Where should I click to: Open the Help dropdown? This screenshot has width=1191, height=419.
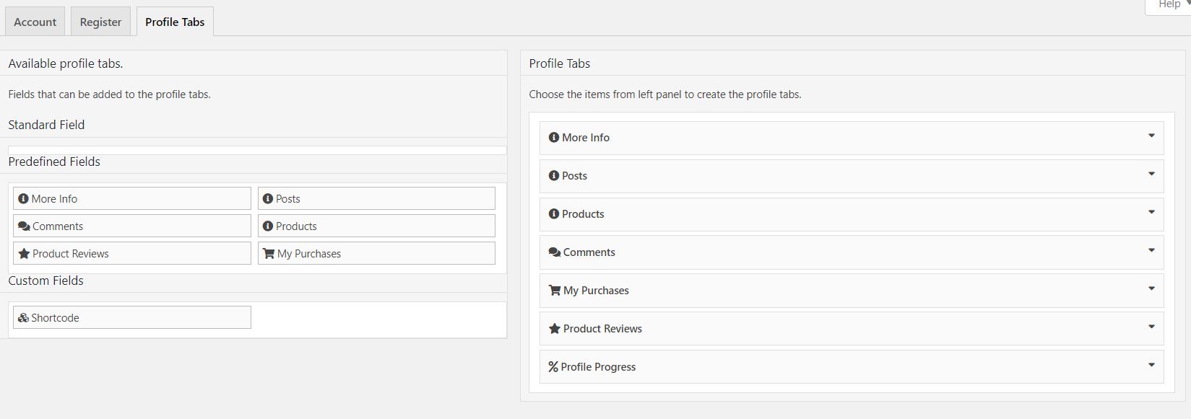(x=1170, y=6)
